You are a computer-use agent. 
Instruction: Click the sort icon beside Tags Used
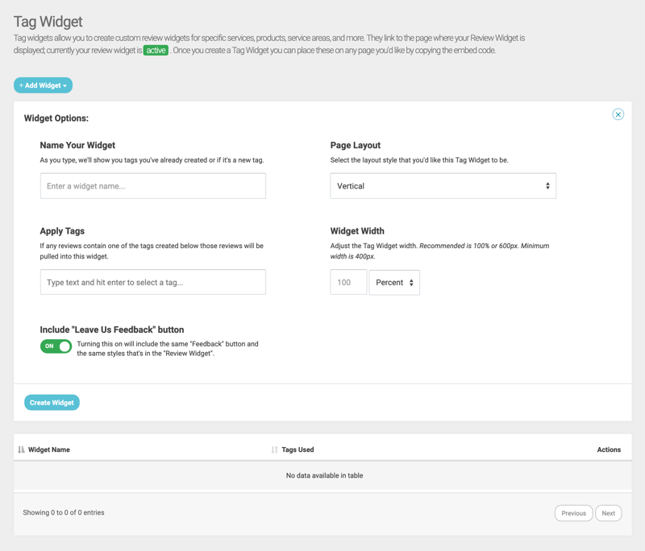274,449
